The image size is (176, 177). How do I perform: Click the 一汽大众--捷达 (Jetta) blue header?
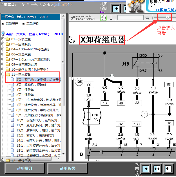tap(31, 17)
